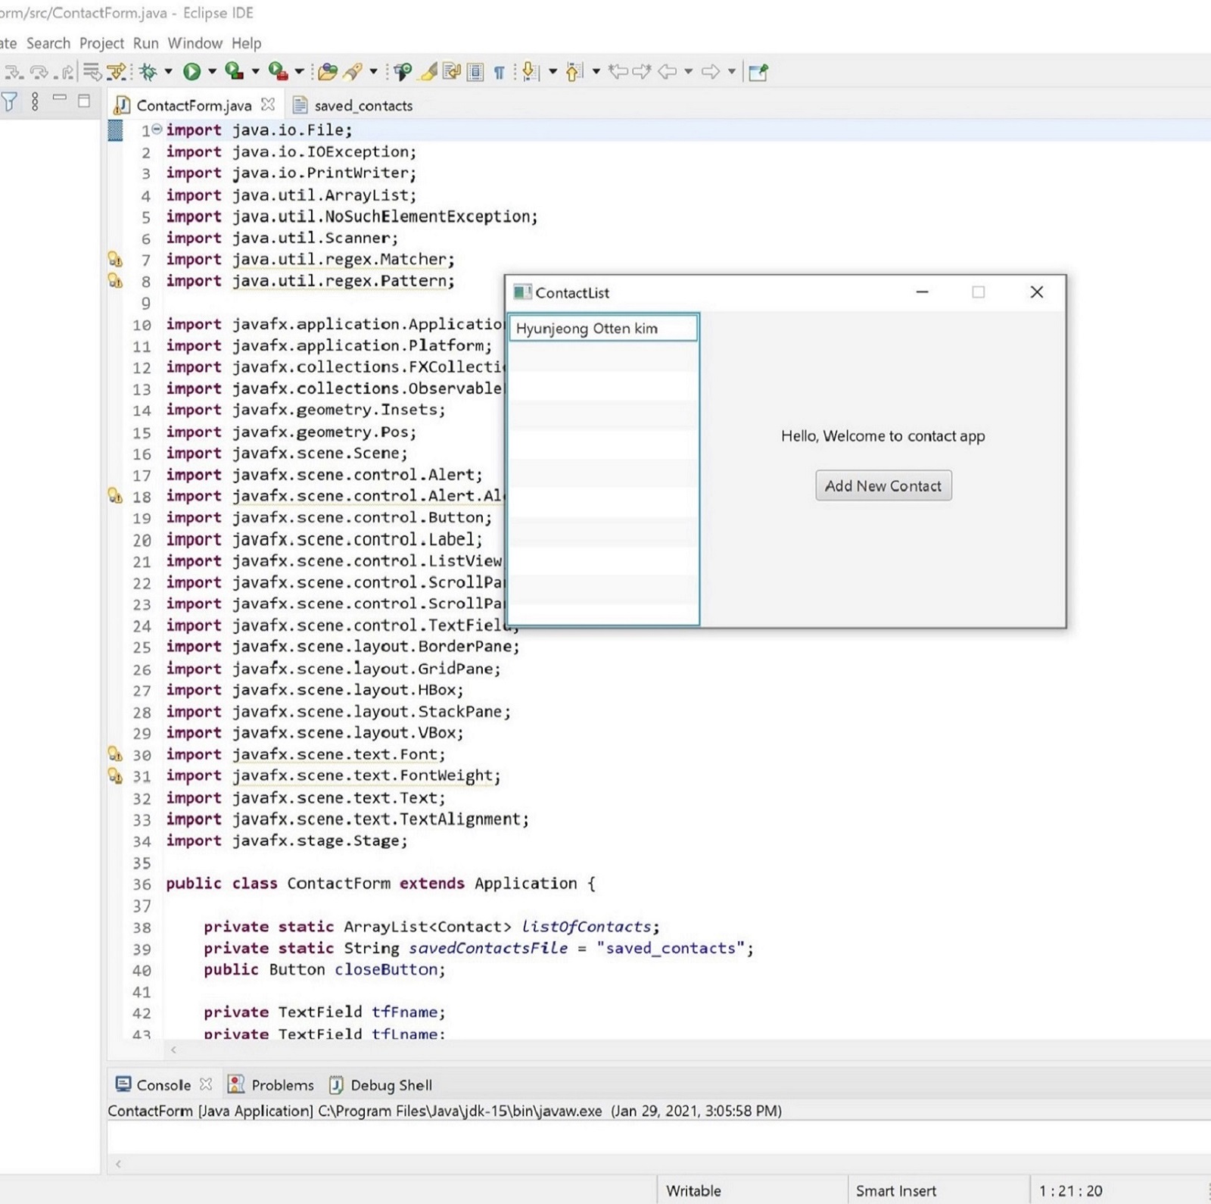
Task: Click the Step Into toolbar icon
Action: pyautogui.click(x=14, y=72)
